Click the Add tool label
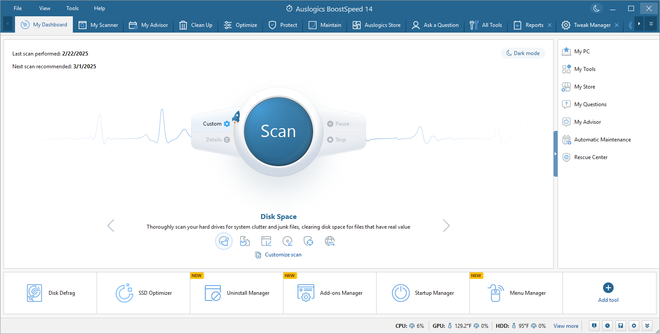 [608, 300]
